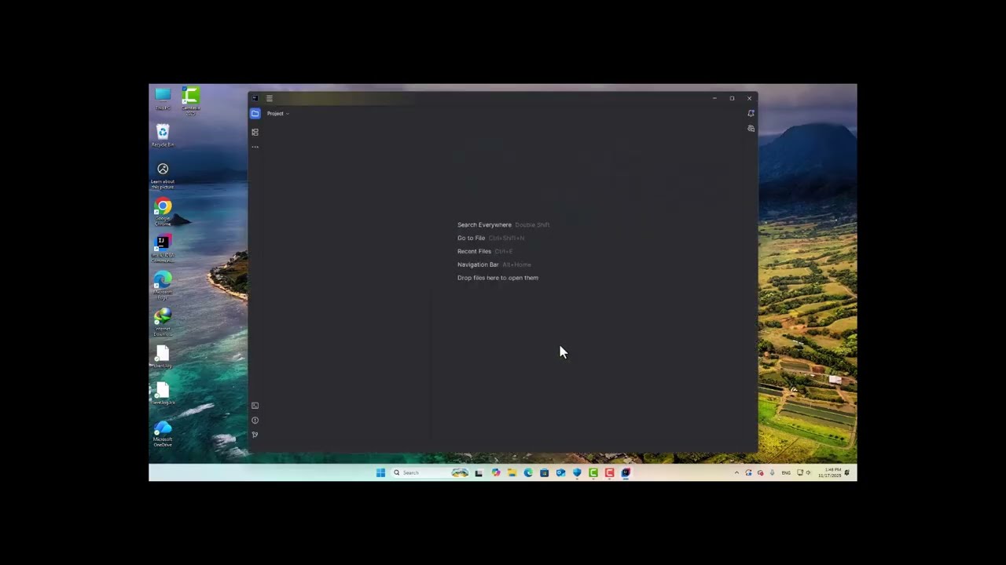Select the Camtasia desktop shortcut
The image size is (1006, 565).
[x=190, y=100]
